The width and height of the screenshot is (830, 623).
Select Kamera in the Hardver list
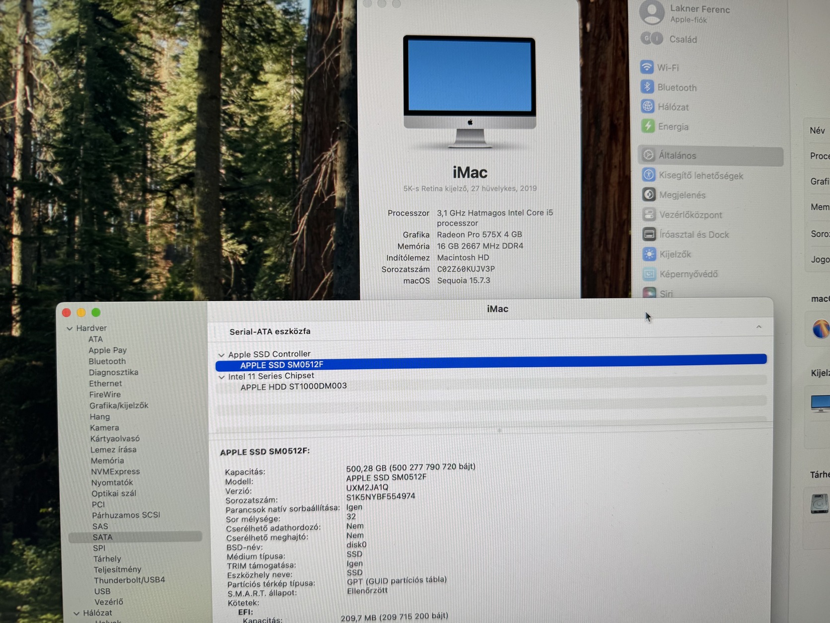104,427
